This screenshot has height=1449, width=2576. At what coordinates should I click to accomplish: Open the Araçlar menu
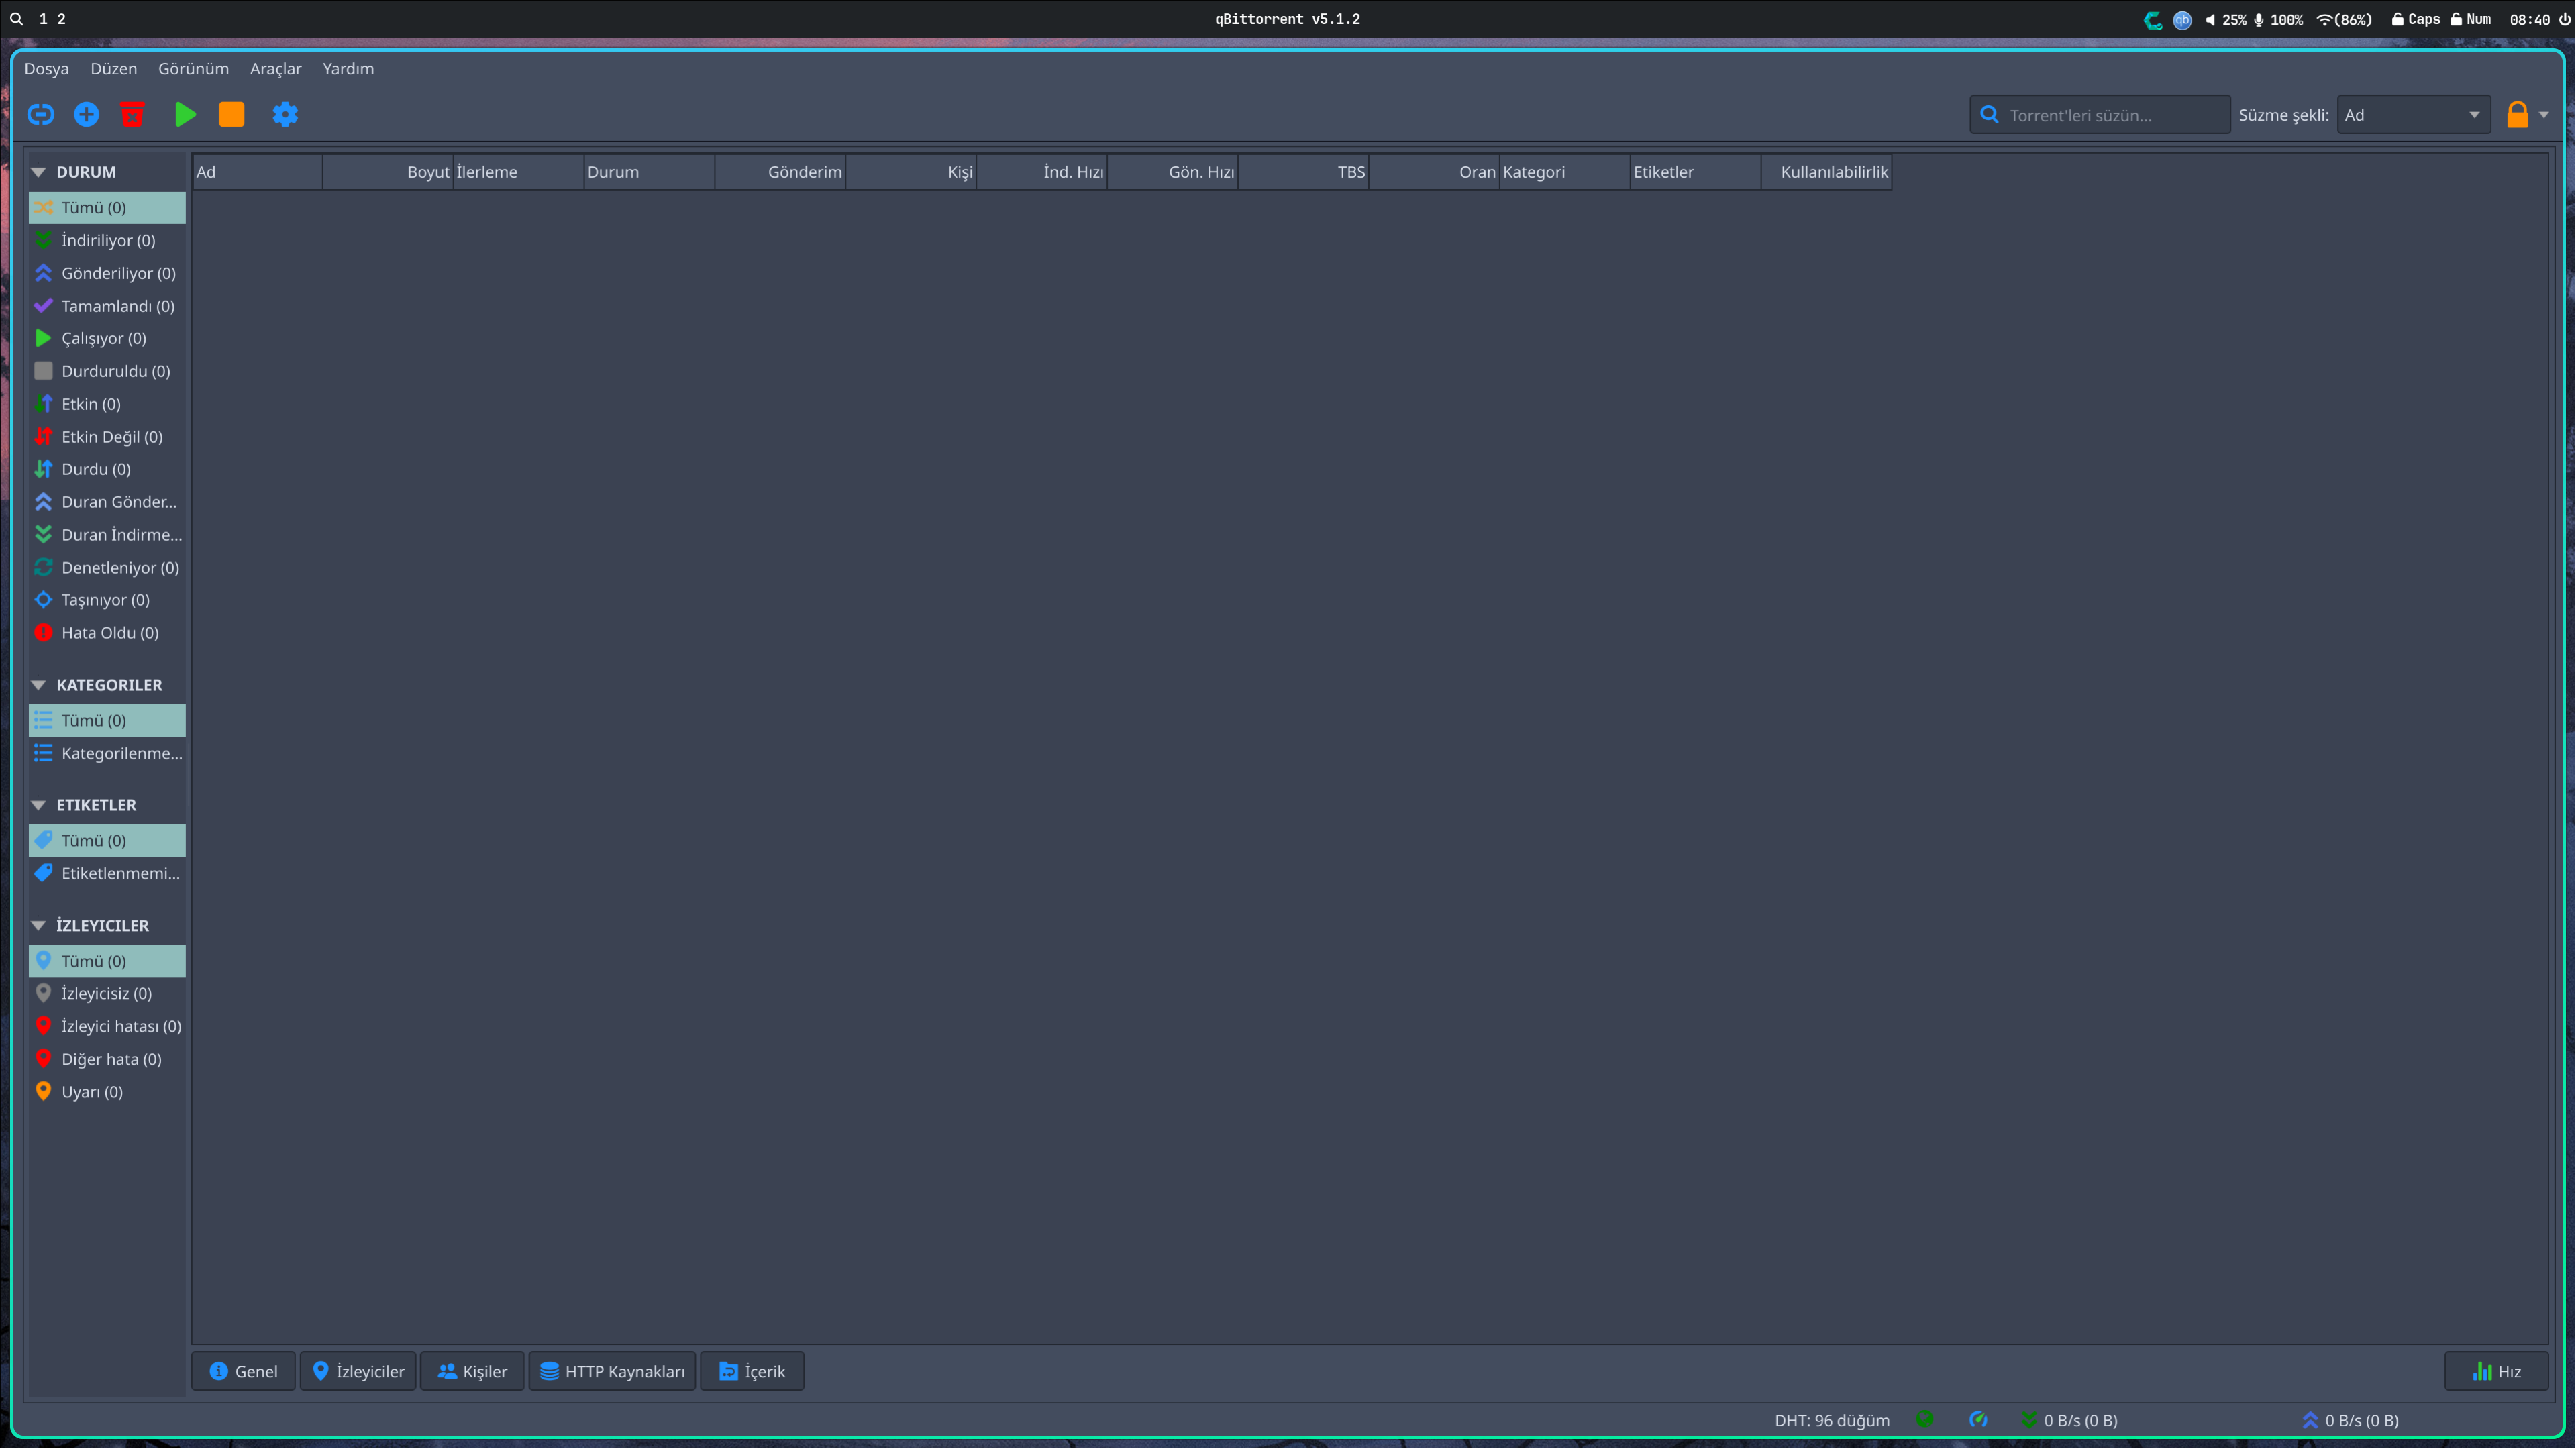pyautogui.click(x=275, y=69)
